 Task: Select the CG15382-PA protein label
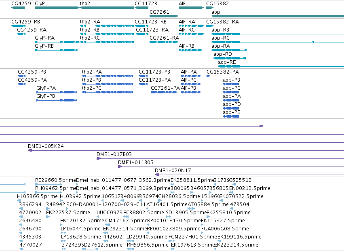coord(223,72)
